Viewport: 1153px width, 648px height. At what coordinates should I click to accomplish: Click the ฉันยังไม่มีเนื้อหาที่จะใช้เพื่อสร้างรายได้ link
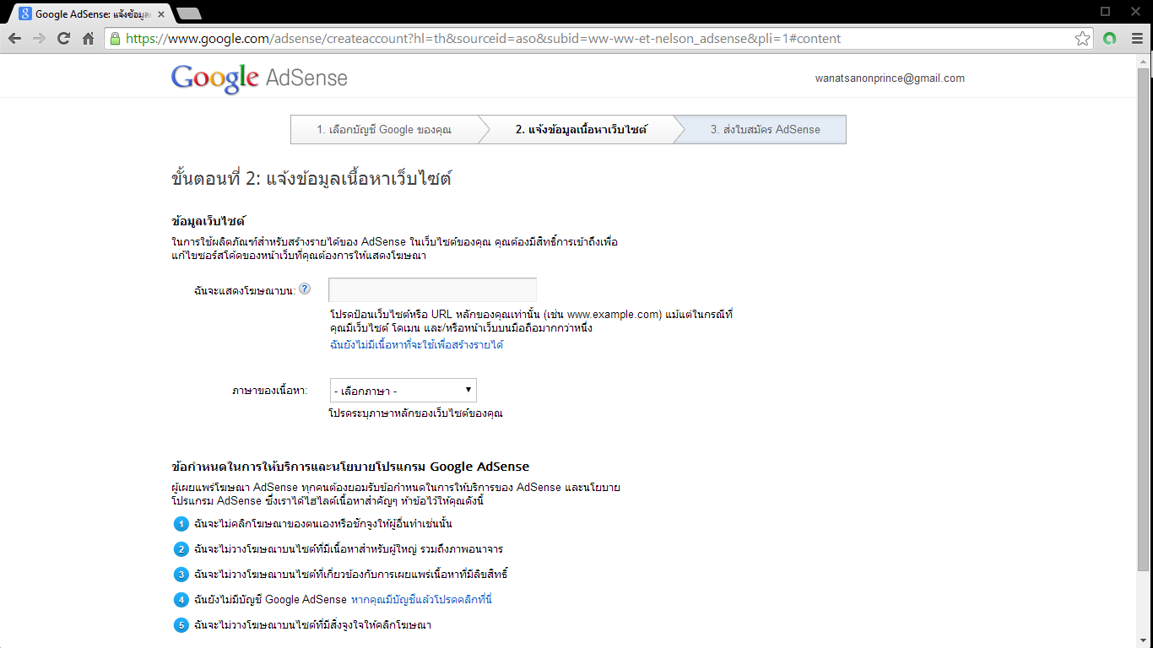[x=417, y=345]
